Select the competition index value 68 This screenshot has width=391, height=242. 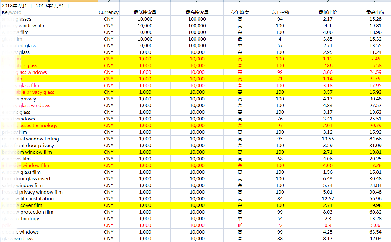pos(280,159)
